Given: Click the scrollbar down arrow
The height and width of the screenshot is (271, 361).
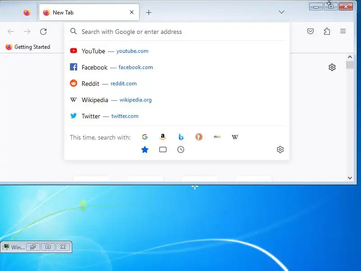Looking at the screenshot, I should [x=350, y=178].
